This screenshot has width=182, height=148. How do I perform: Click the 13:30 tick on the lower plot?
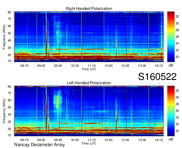142,140
